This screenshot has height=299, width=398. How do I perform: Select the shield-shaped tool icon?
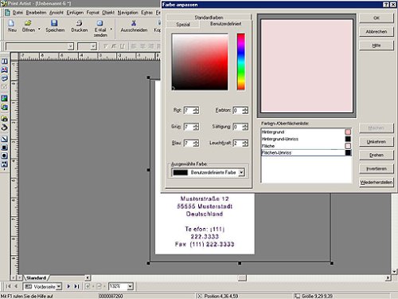tap(5, 78)
